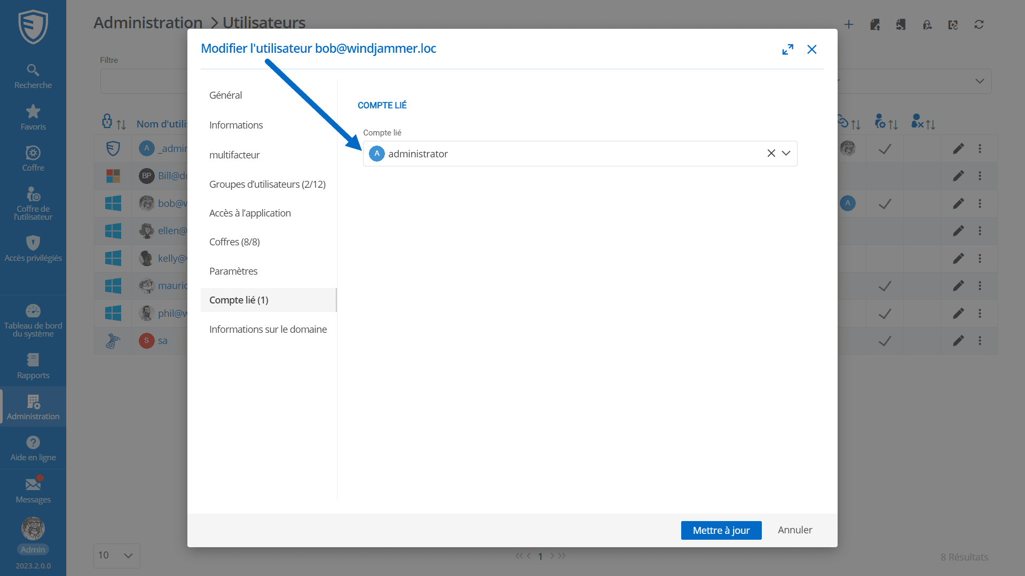Open Messages envelope icon

click(x=33, y=490)
